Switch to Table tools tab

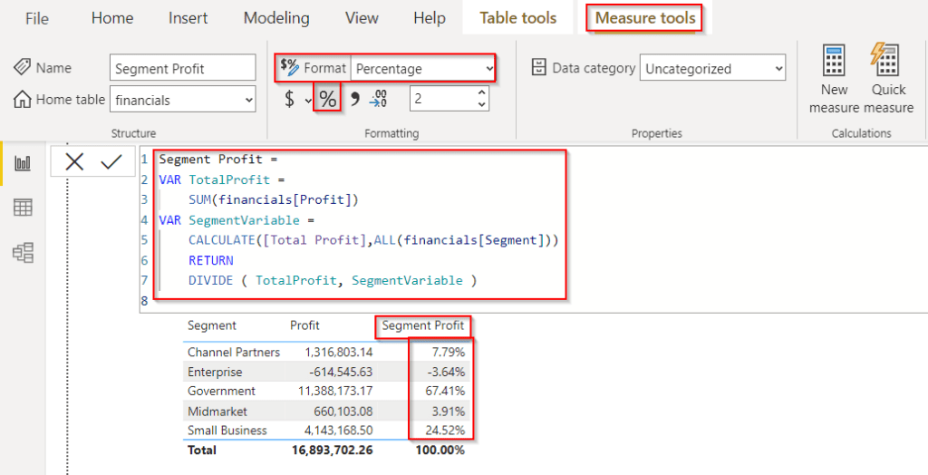(x=517, y=18)
